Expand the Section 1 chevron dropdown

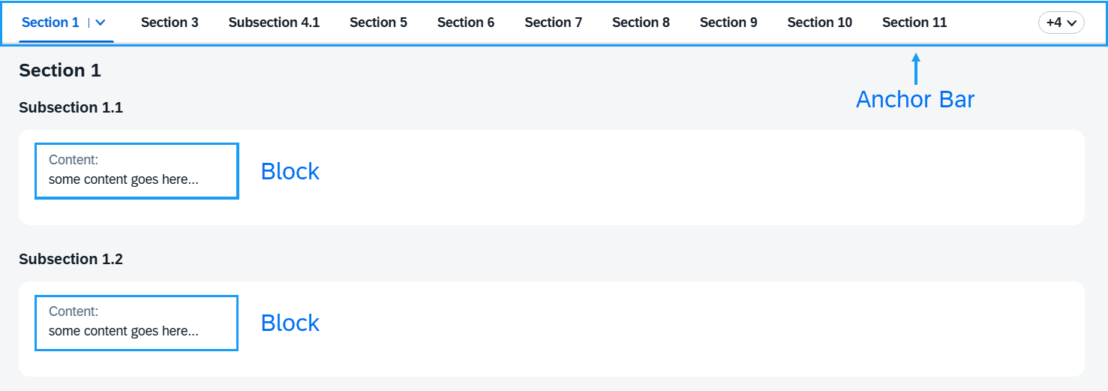(x=101, y=23)
